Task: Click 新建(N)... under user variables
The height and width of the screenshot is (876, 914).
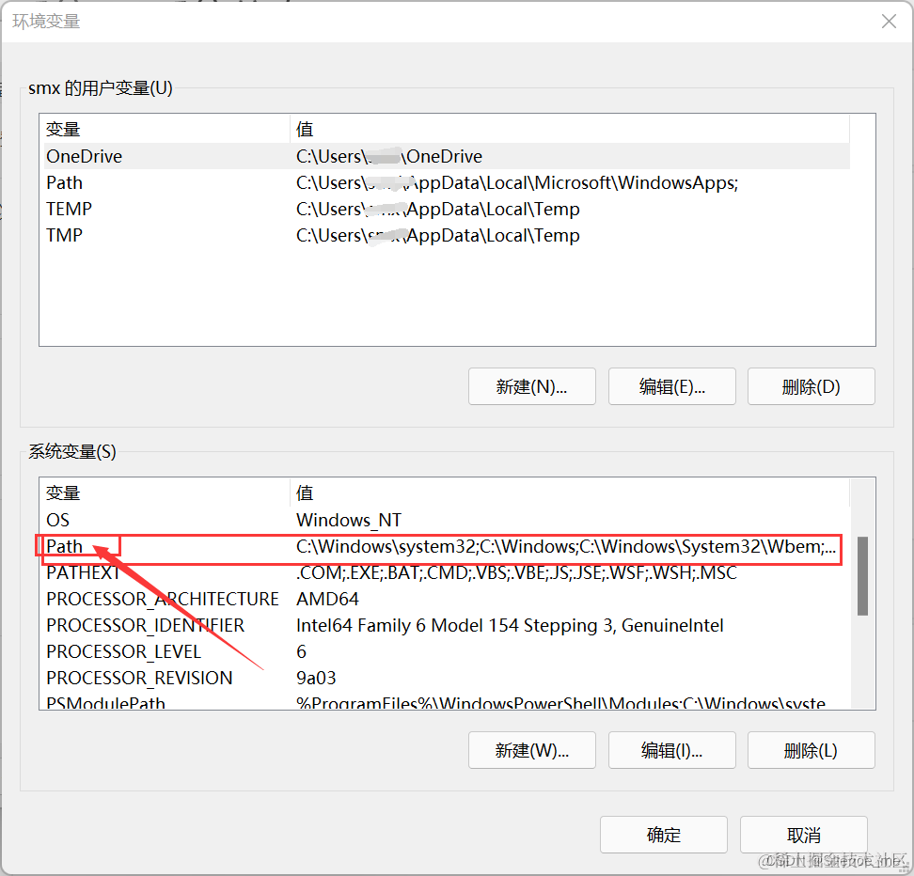Action: (531, 386)
